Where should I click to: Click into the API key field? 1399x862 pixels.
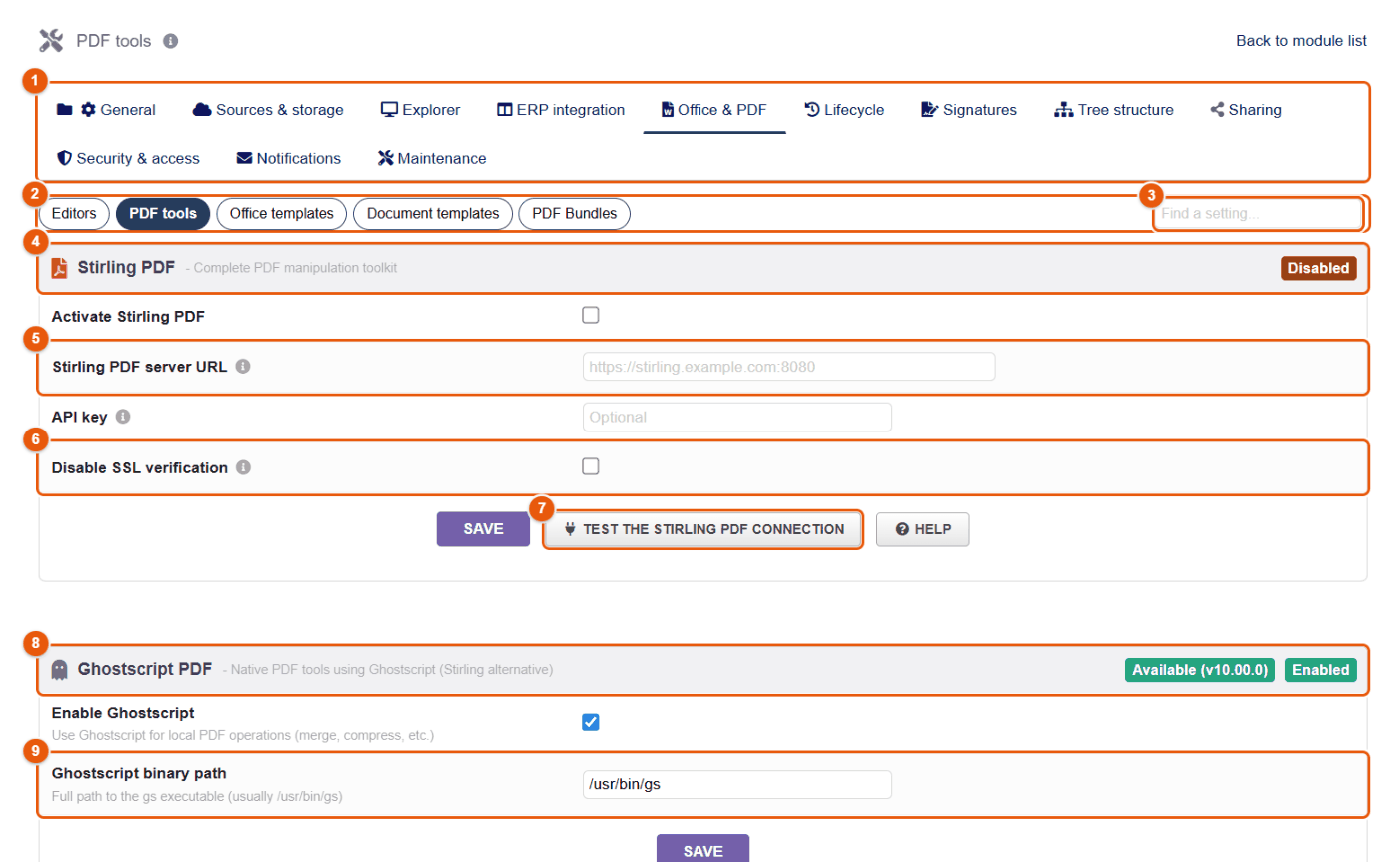pos(737,417)
